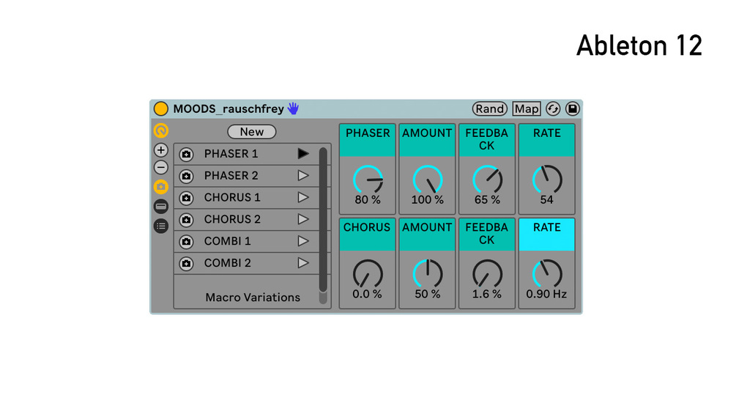736x414 pixels.
Task: Click the hot-swap preset icon
Action: coord(553,109)
